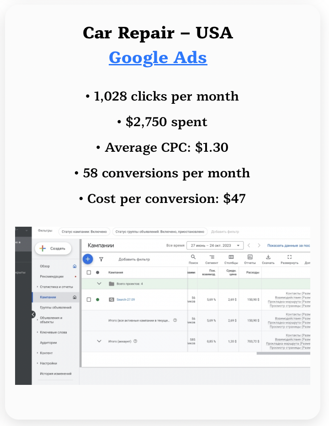Click the green status dot for Search-27.09
Image resolution: width=329 pixels, height=426 pixels.
pyautogui.click(x=97, y=299)
